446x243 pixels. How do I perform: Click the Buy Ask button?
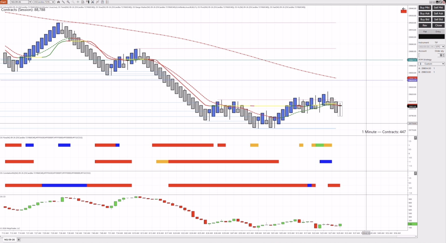tap(425, 14)
